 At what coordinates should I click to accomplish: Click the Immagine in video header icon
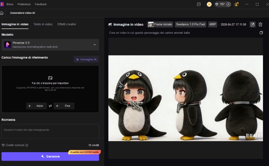point(110,25)
